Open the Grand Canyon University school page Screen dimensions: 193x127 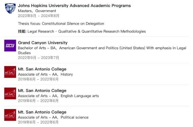43,43
